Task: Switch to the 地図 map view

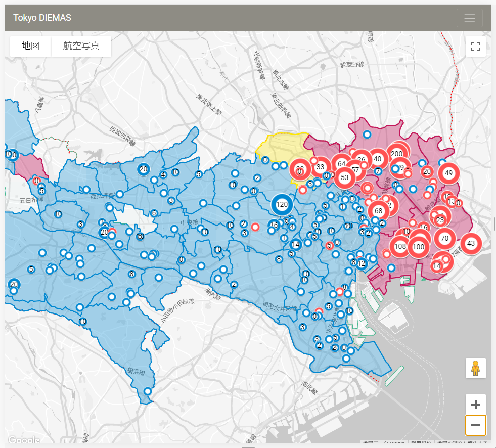Action: pos(31,46)
